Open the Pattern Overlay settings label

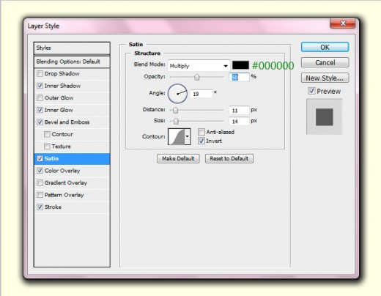[64, 195]
